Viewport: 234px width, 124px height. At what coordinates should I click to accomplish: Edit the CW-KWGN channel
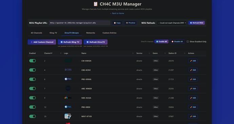pos(193,61)
